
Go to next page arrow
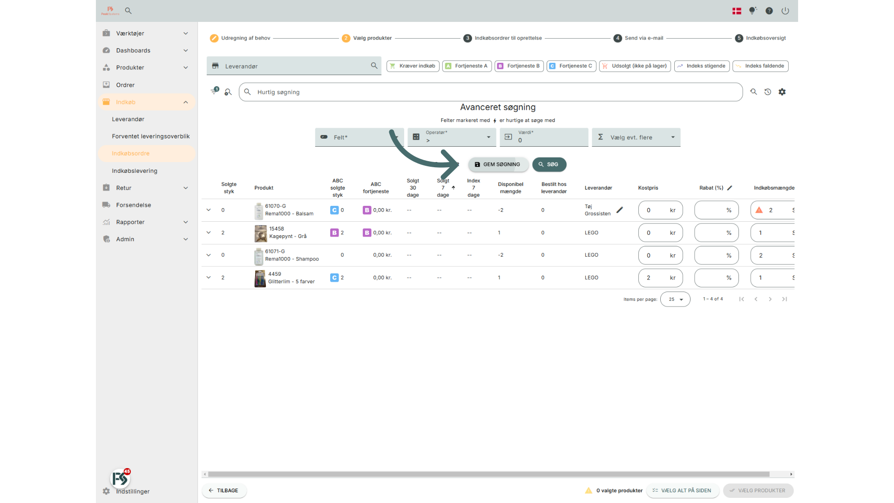(x=770, y=299)
